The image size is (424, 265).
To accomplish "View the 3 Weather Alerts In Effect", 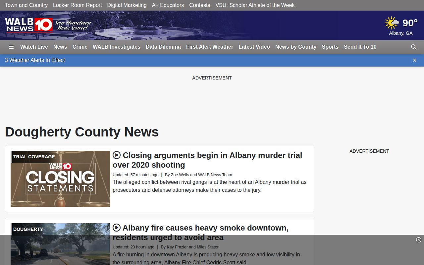I will (x=35, y=60).
